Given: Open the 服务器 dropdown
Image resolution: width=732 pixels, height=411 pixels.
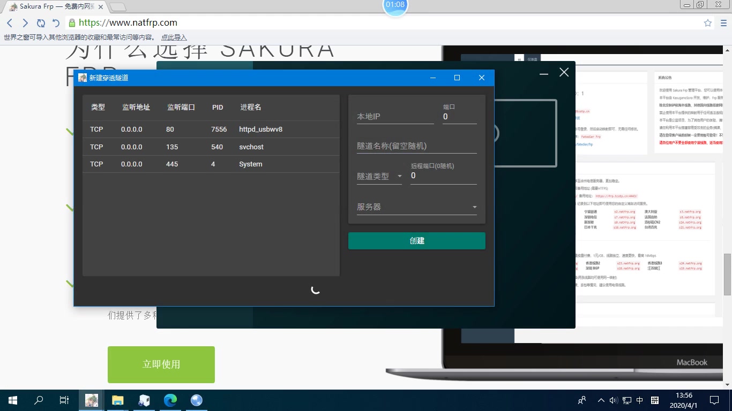Looking at the screenshot, I should (417, 207).
